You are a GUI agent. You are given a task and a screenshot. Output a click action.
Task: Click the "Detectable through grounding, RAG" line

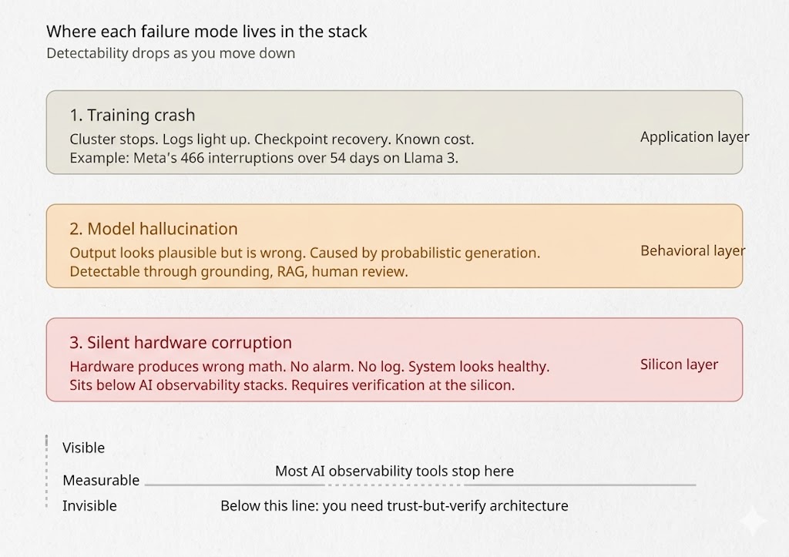pyautogui.click(x=239, y=271)
